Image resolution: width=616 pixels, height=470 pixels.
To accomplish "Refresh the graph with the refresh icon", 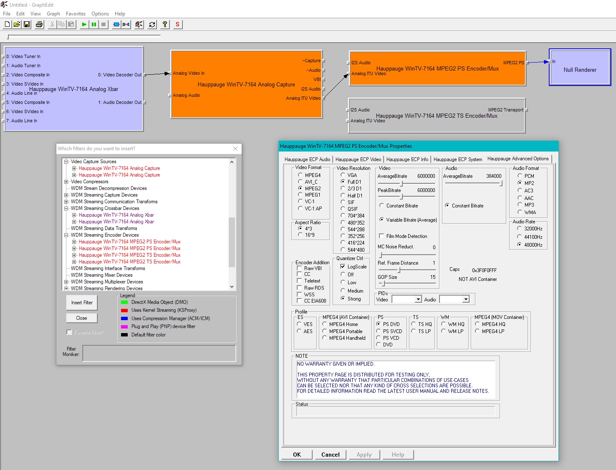I will (152, 25).
